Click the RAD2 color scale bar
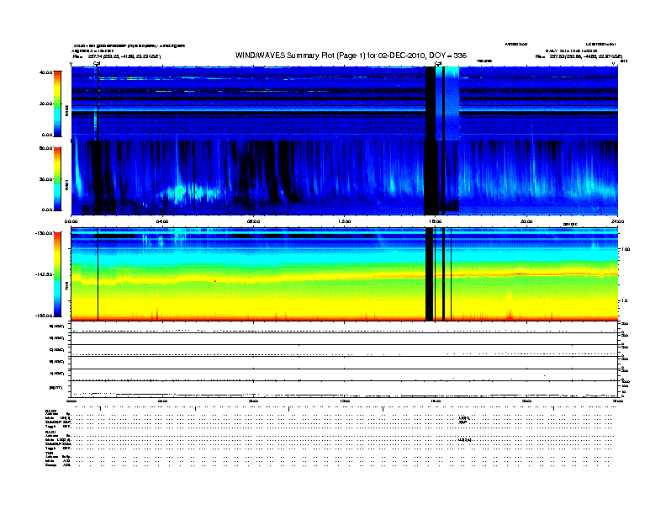This screenshot has height=515, width=666. 57,104
